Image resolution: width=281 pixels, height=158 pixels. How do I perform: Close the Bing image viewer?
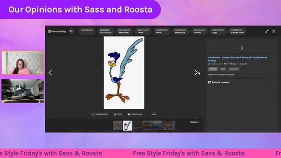click(274, 31)
